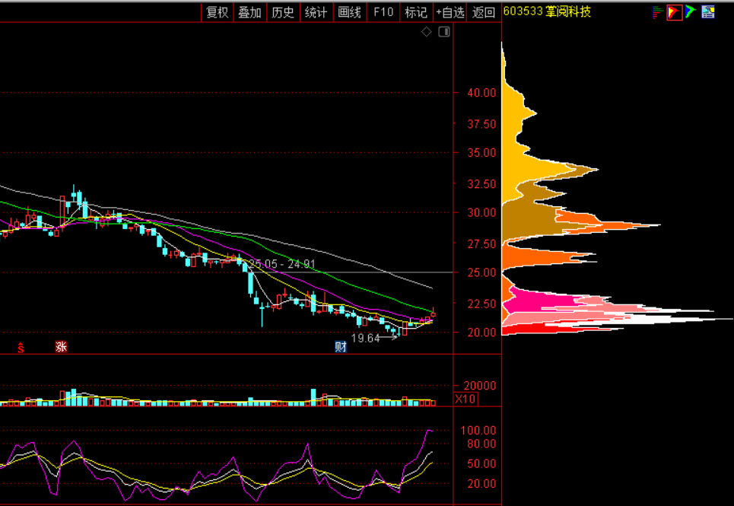Expand the 画线 drawing tools menu
The image size is (734, 506).
[x=349, y=12]
